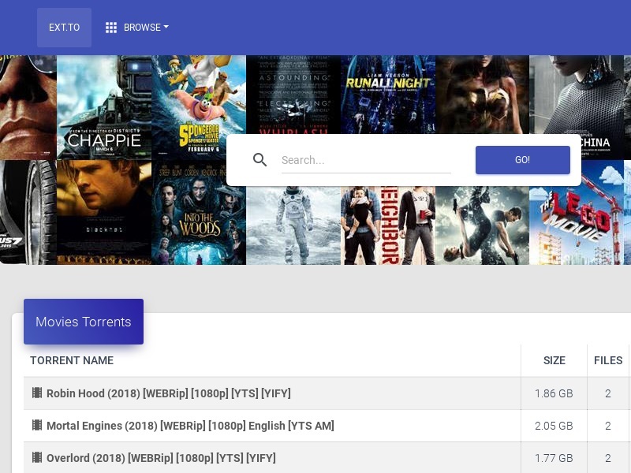Viewport: 631px width, 473px height.
Task: Click the EXT.TO home button
Action: point(64,28)
